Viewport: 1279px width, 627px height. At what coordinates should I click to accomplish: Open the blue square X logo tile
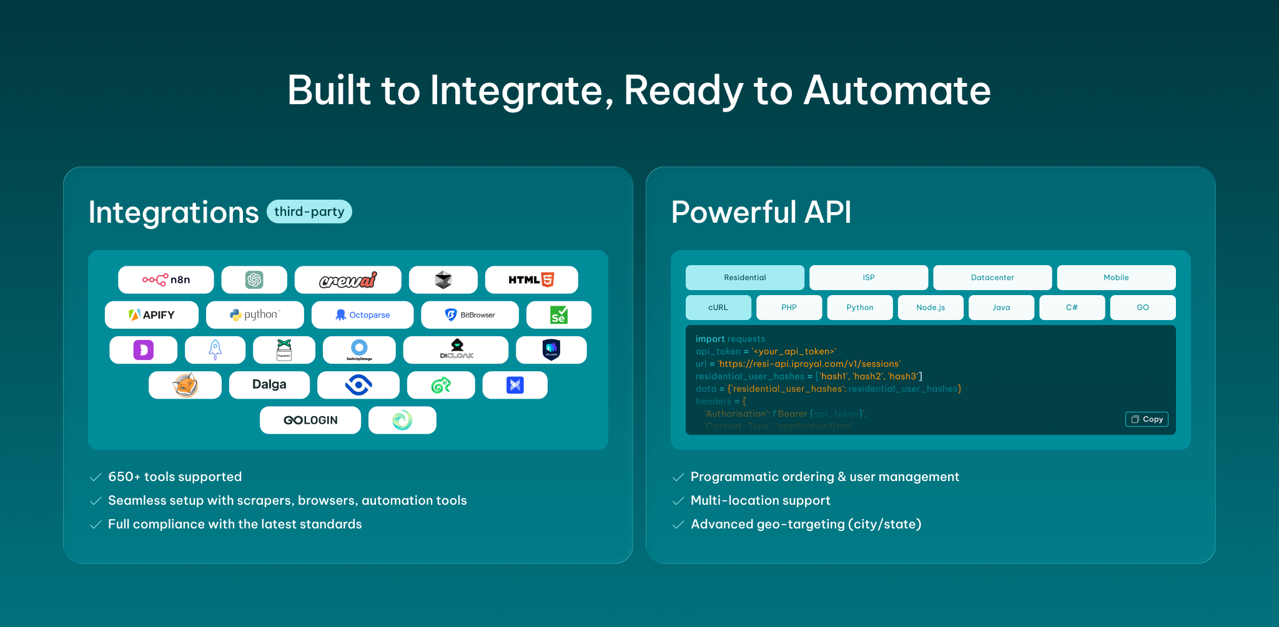515,385
